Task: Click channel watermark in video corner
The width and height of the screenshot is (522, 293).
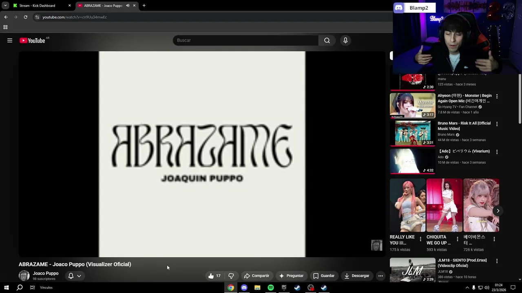Action: (376, 245)
